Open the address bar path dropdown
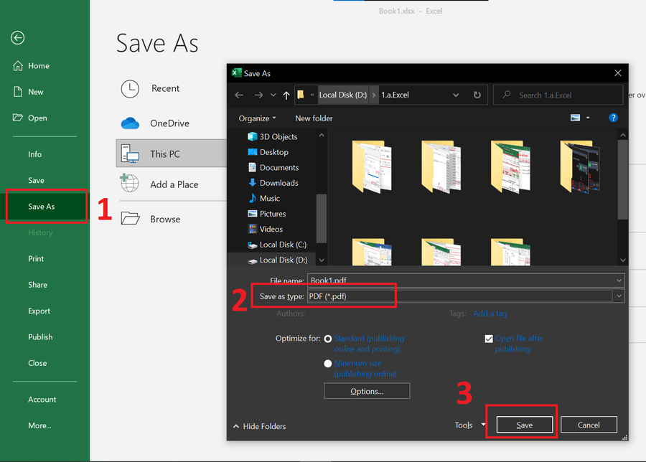This screenshot has height=462, width=646. click(456, 95)
